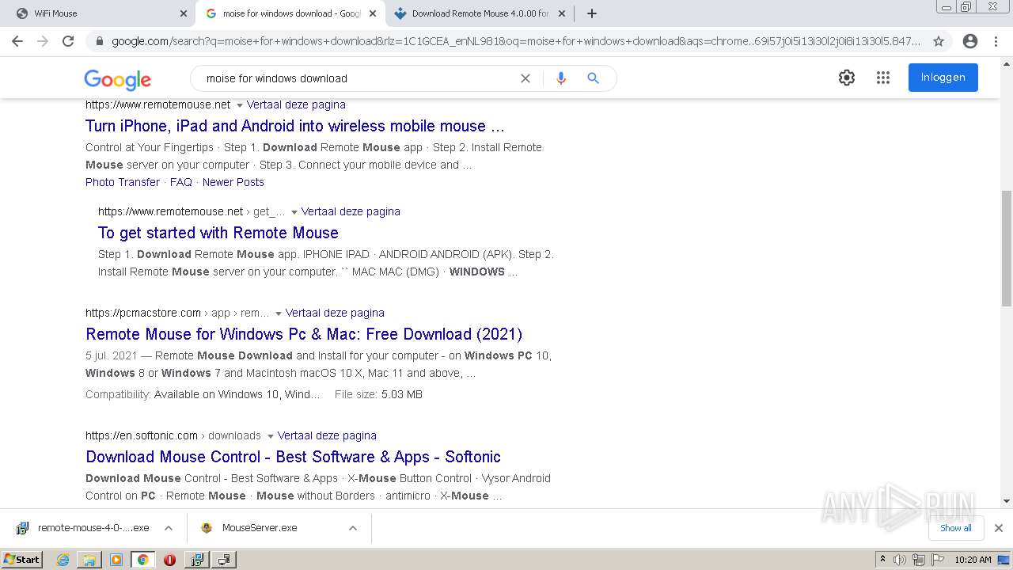The width and height of the screenshot is (1013, 570).
Task: Open dropdown next to pcmacstore.com URL
Action: 279,313
